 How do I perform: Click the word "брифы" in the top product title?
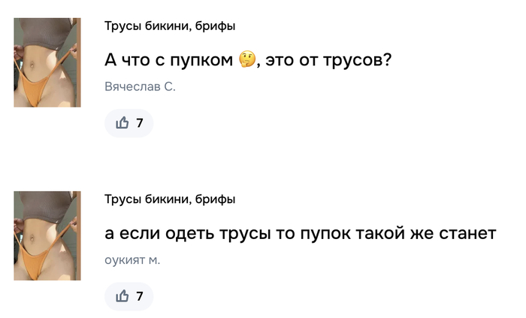click(215, 26)
